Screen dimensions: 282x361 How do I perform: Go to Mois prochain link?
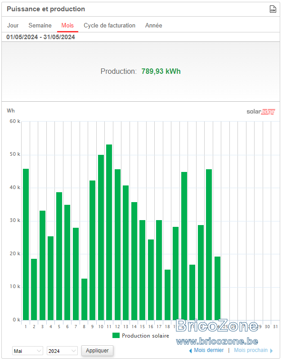pos(251,350)
